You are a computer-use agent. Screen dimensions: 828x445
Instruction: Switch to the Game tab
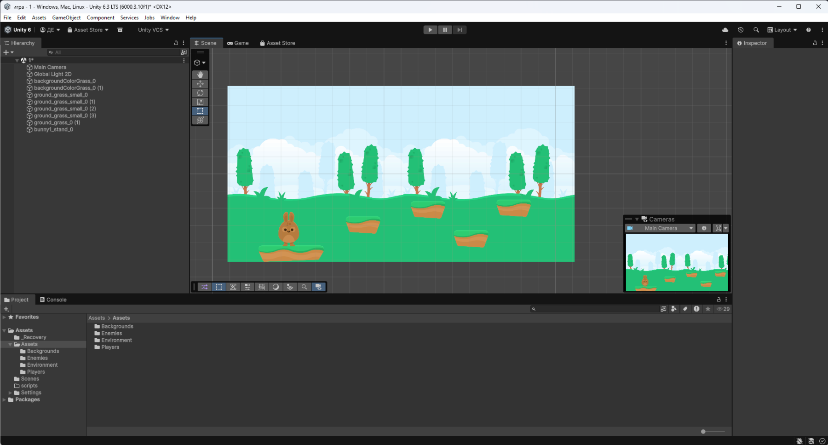tap(238, 43)
